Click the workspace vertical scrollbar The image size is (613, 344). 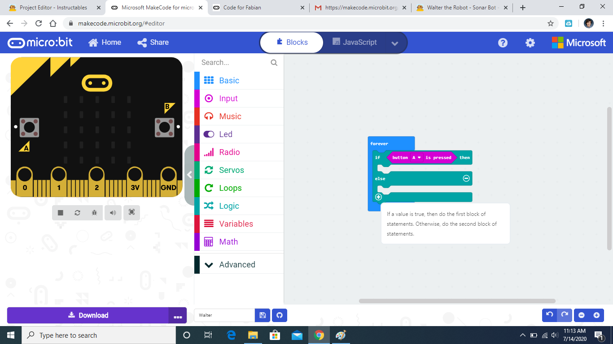(x=609, y=178)
